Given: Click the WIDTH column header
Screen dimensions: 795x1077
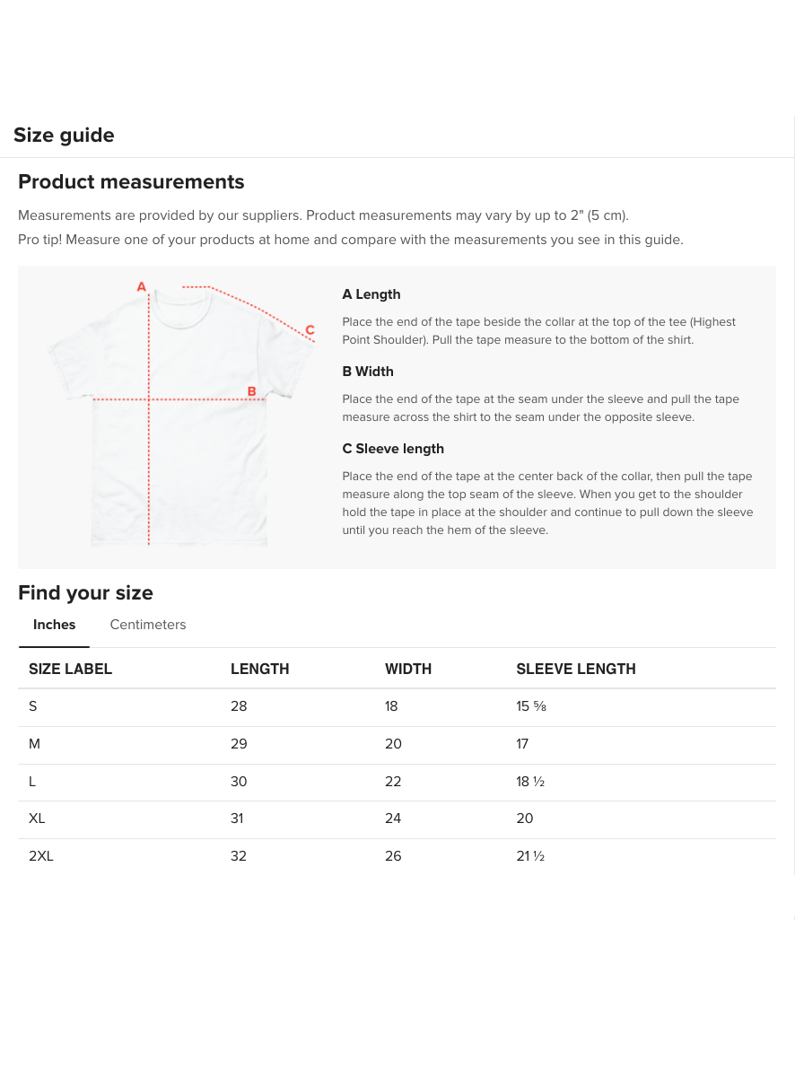Looking at the screenshot, I should pos(408,669).
